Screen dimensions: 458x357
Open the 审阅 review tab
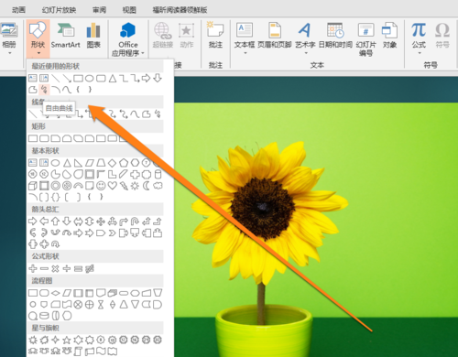point(99,10)
